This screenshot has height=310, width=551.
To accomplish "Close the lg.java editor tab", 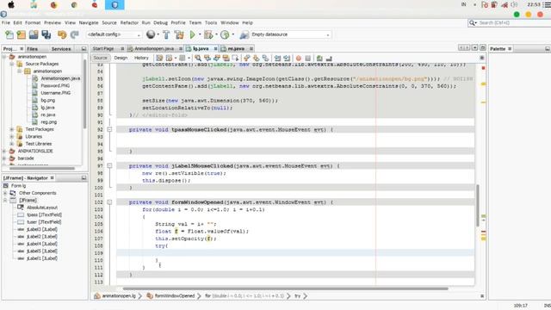I will pos(216,48).
